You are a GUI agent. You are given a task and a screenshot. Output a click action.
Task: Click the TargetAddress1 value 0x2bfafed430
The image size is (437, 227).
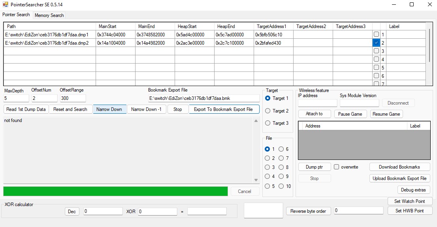273,43
